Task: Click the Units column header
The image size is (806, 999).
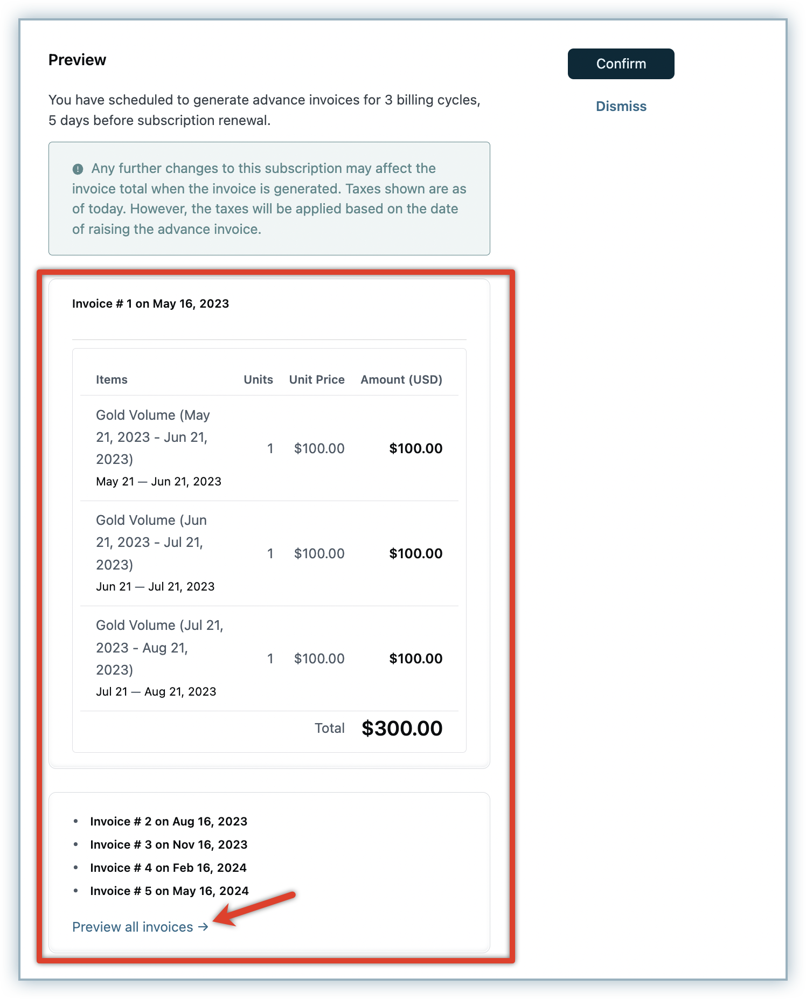Action: [x=258, y=379]
